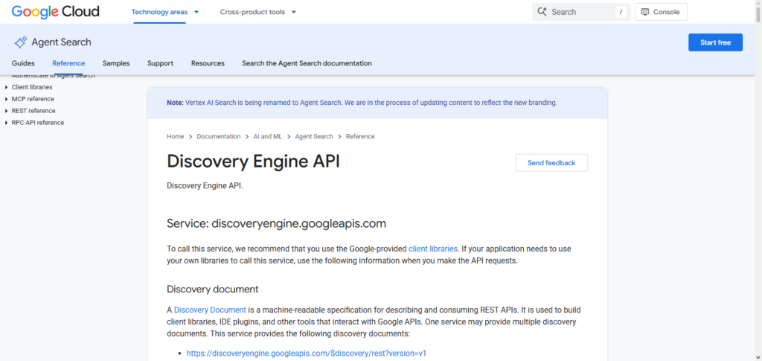Click the Discovery document subheading
Image resolution: width=762 pixels, height=361 pixels.
click(x=212, y=289)
